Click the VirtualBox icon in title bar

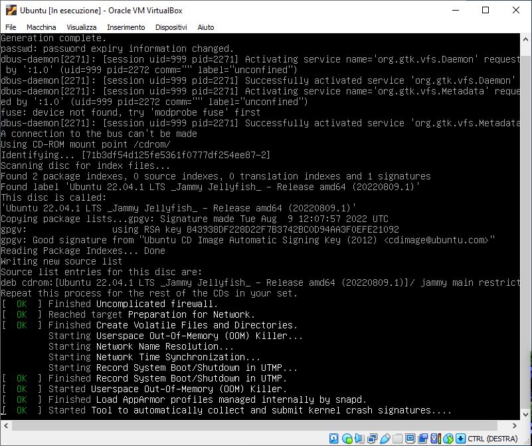(11, 10)
